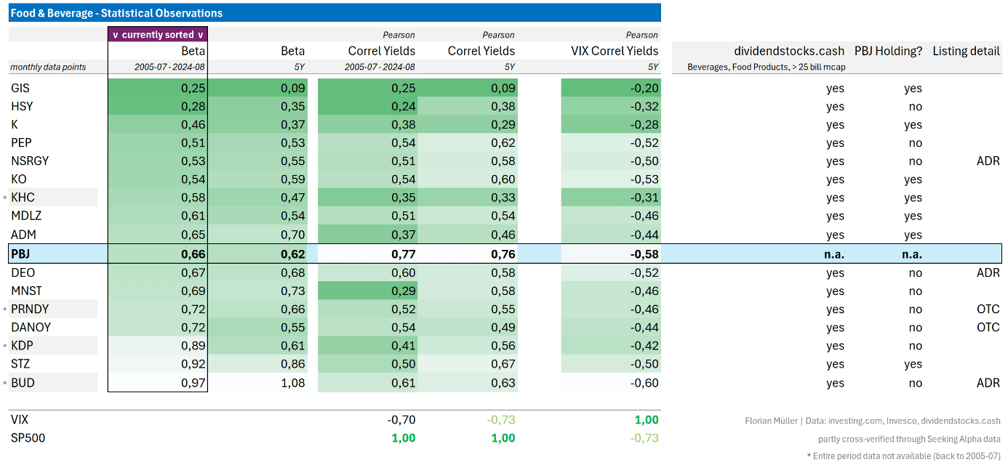Select PBJ's 'n.a.' under PBJ Holding?
The image size is (1008, 470).
tap(911, 254)
